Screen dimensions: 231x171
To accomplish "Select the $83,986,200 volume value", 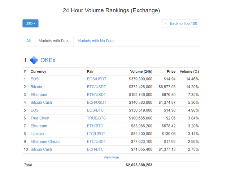I will [142, 126].
